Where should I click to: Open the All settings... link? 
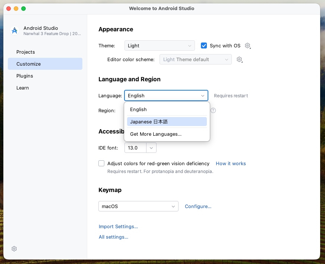coord(113,237)
